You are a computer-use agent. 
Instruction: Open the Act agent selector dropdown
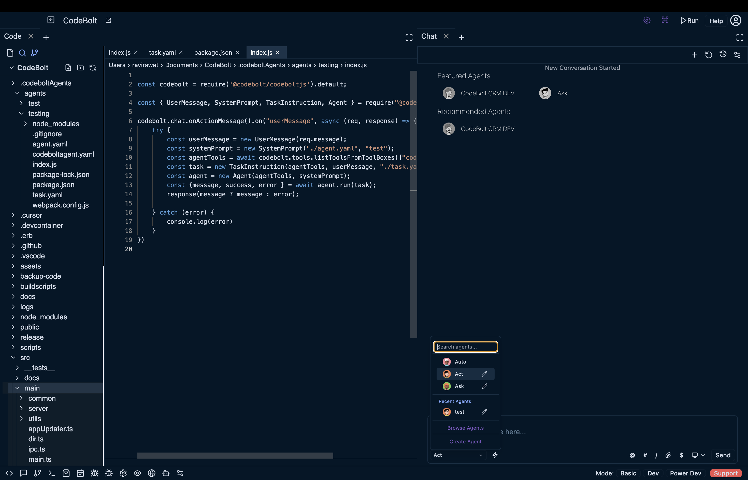(x=458, y=455)
